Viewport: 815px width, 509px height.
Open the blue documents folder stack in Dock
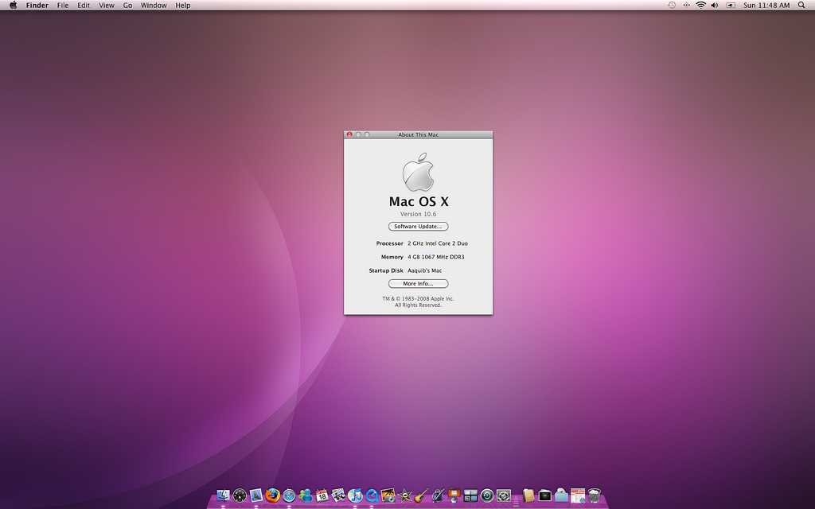tap(561, 495)
